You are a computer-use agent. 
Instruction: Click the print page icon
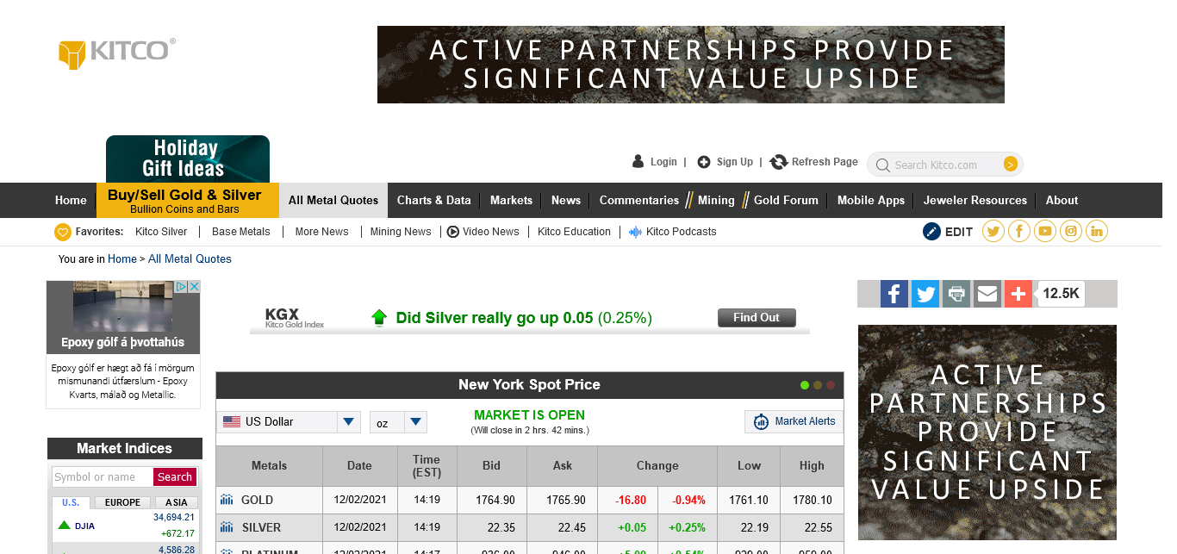tap(956, 294)
